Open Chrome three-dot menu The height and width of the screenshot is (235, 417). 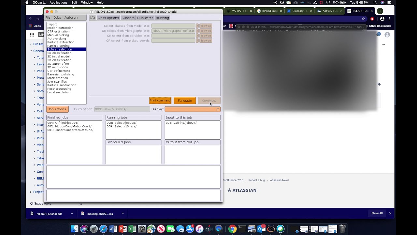[389, 19]
